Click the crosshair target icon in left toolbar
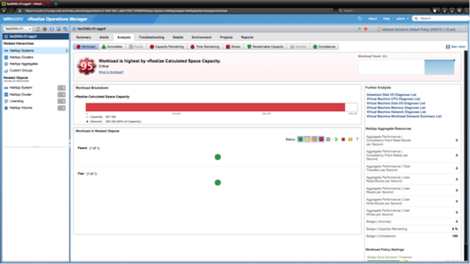 tap(45, 29)
